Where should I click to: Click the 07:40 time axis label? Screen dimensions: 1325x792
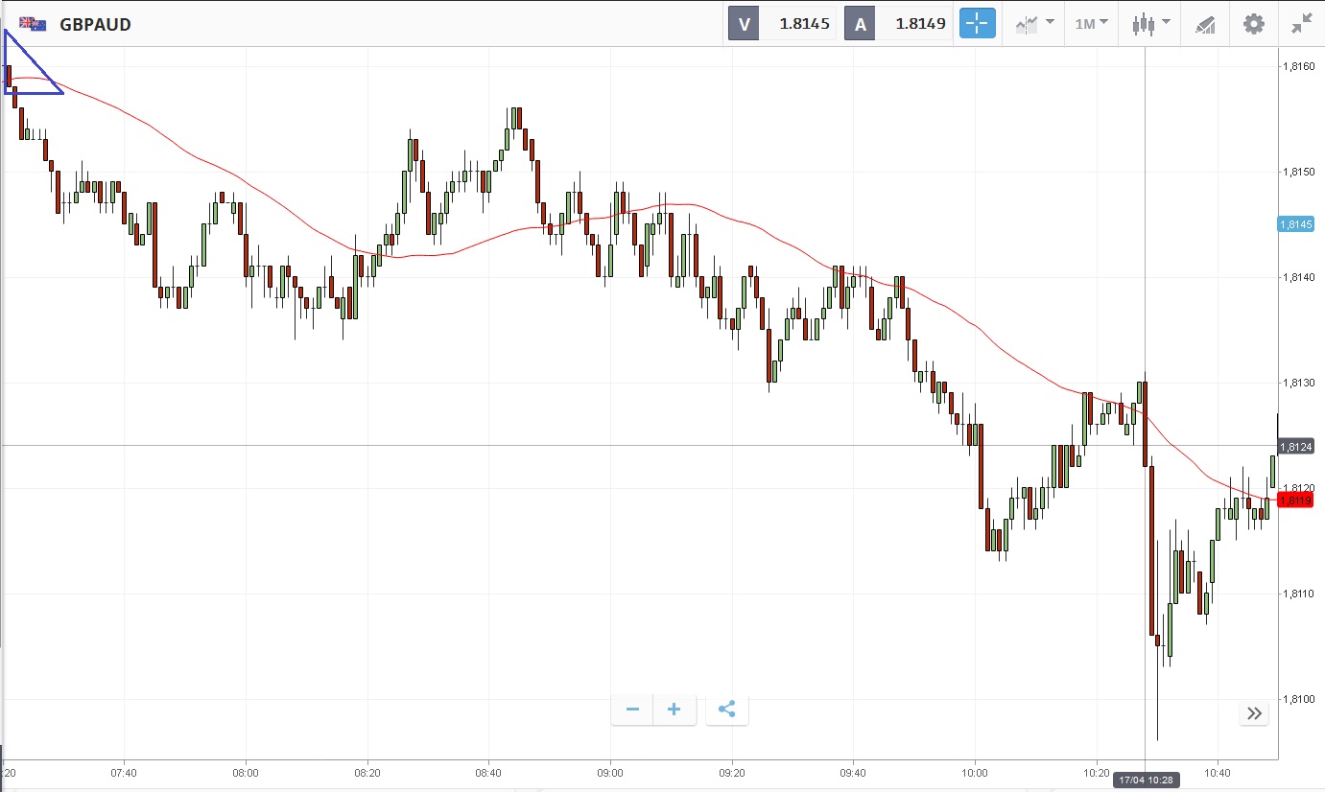pyautogui.click(x=124, y=773)
